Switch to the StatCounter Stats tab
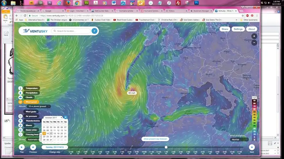The height and width of the screenshot is (159, 284). [102, 11]
